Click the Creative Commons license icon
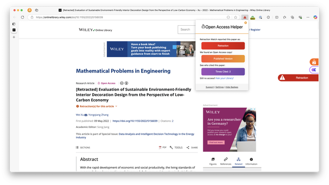The height and width of the screenshot is (185, 329). [122, 83]
